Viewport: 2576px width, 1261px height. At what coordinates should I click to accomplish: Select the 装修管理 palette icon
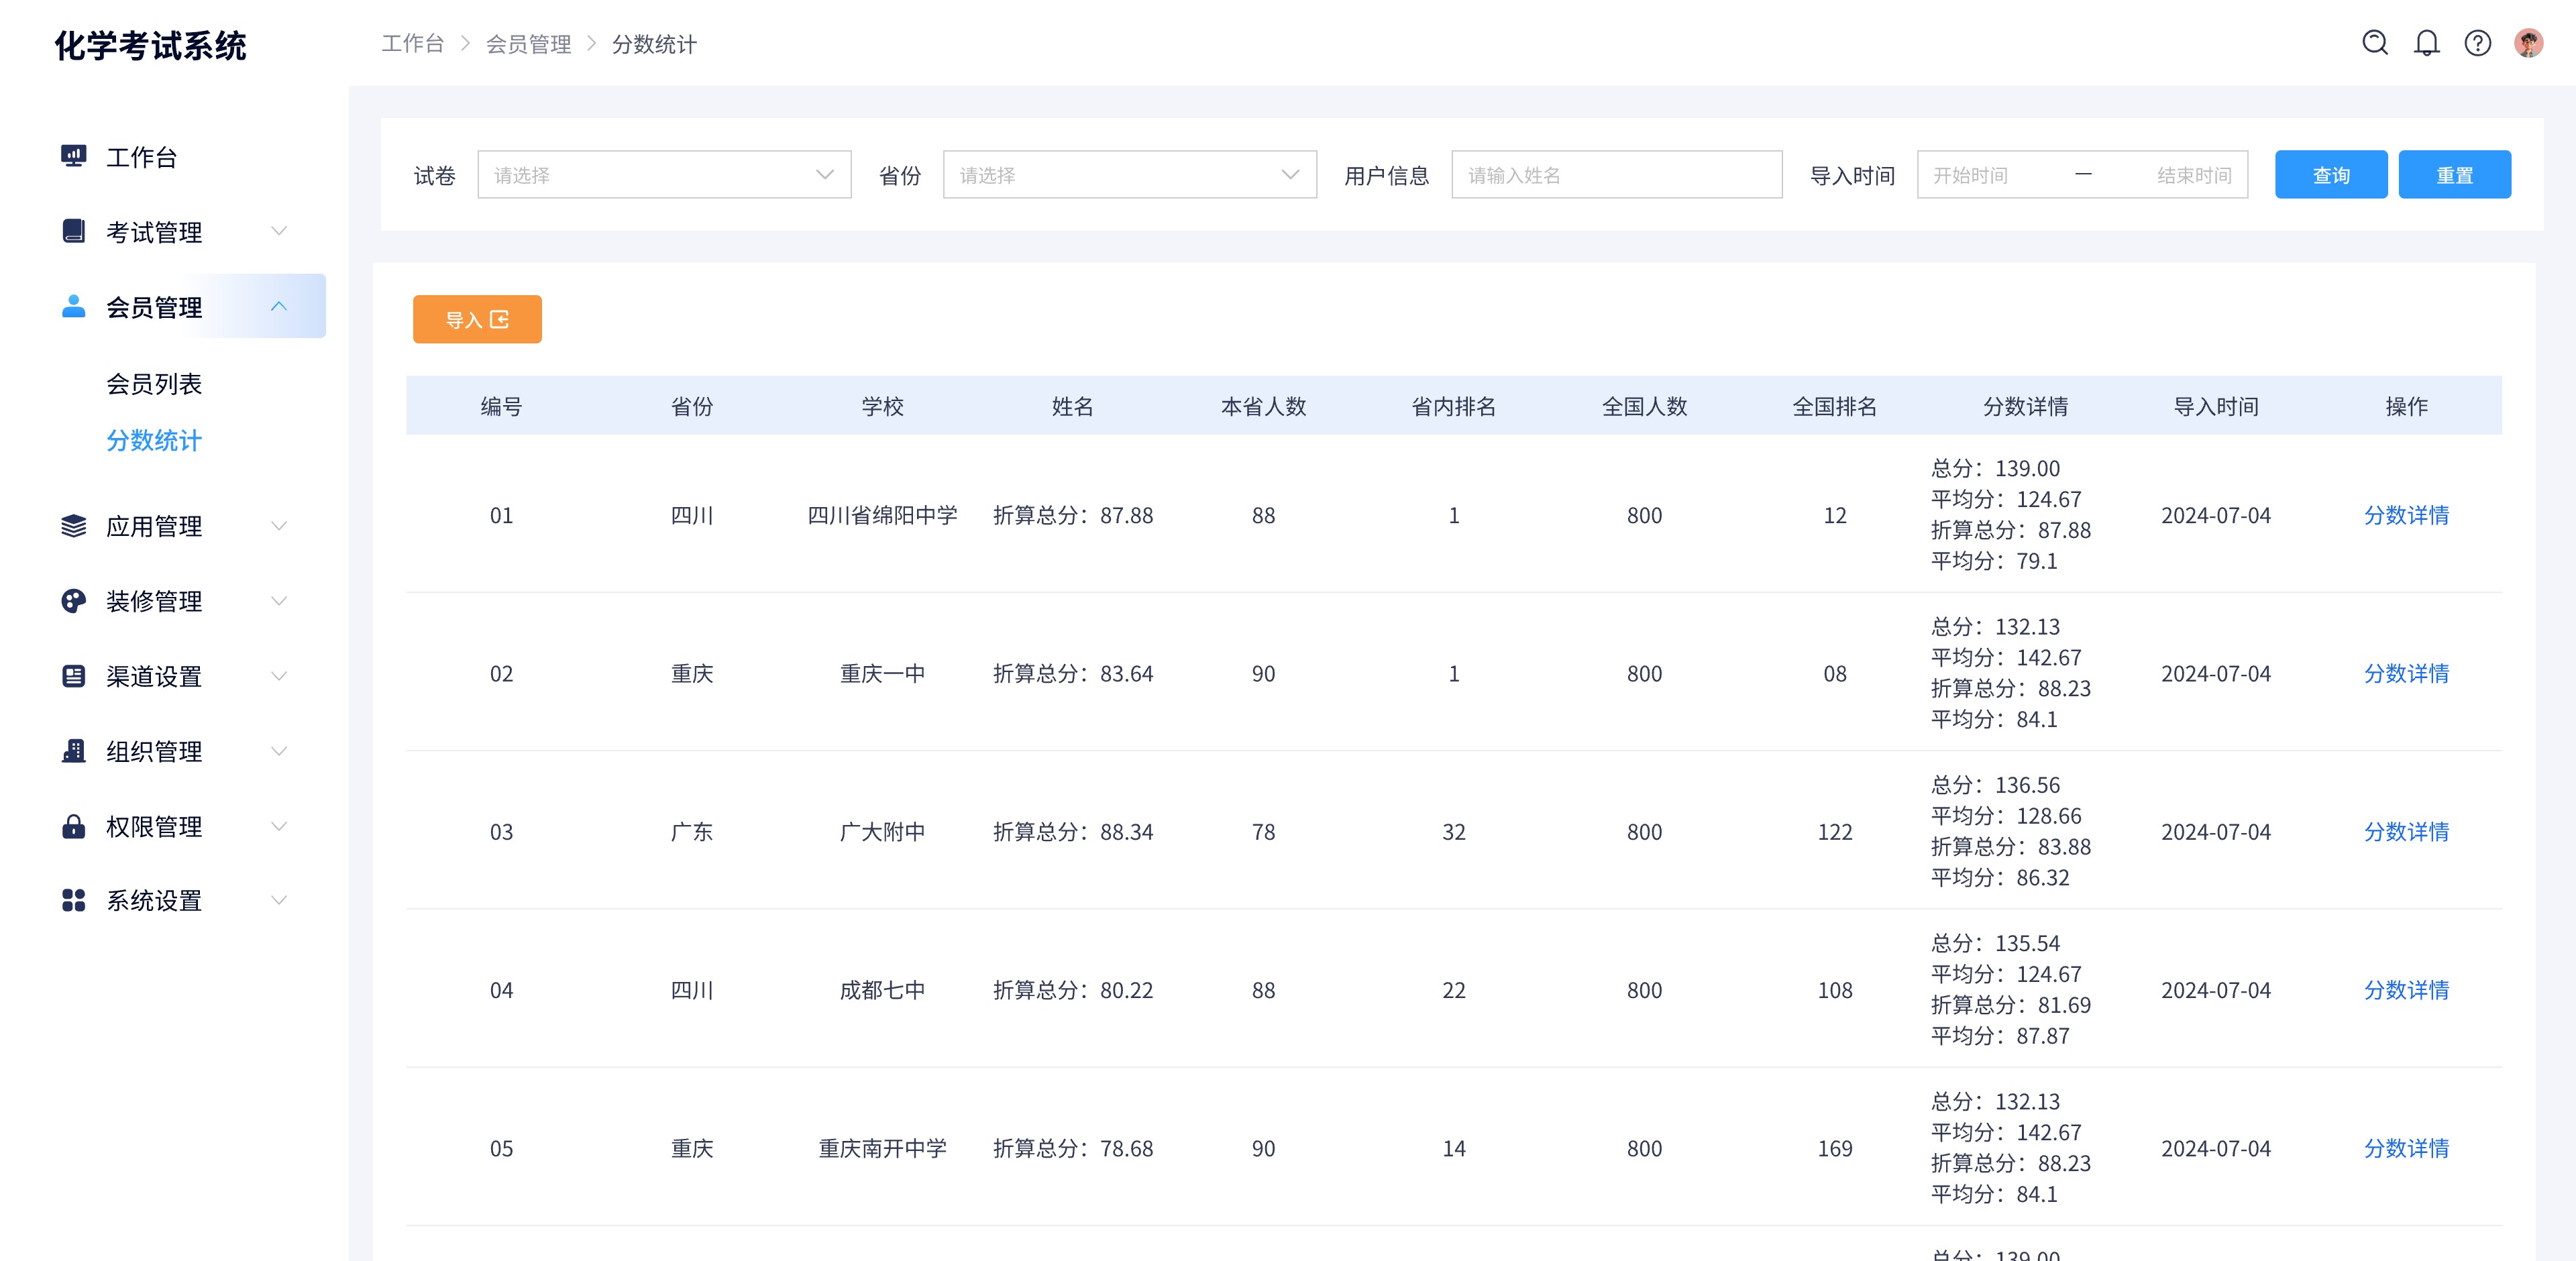coord(73,601)
